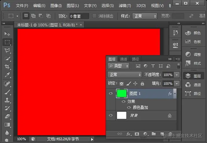Select the Eyedropper tool

pos(7,75)
